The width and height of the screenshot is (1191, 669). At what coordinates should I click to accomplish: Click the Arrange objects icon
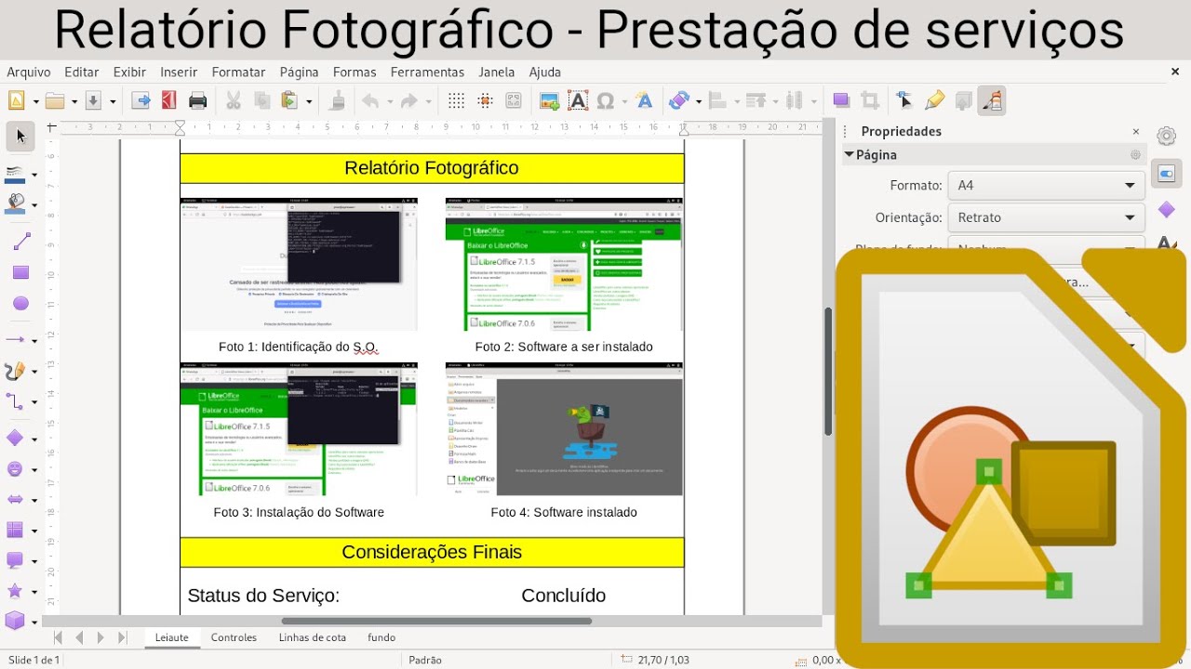756,100
